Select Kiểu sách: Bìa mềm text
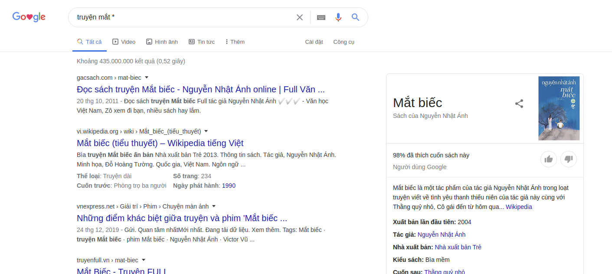The image size is (612, 274). [421, 260]
